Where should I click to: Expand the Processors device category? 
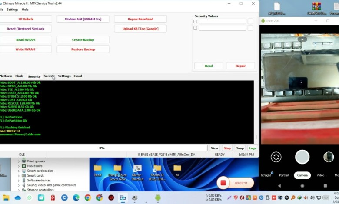19,166
